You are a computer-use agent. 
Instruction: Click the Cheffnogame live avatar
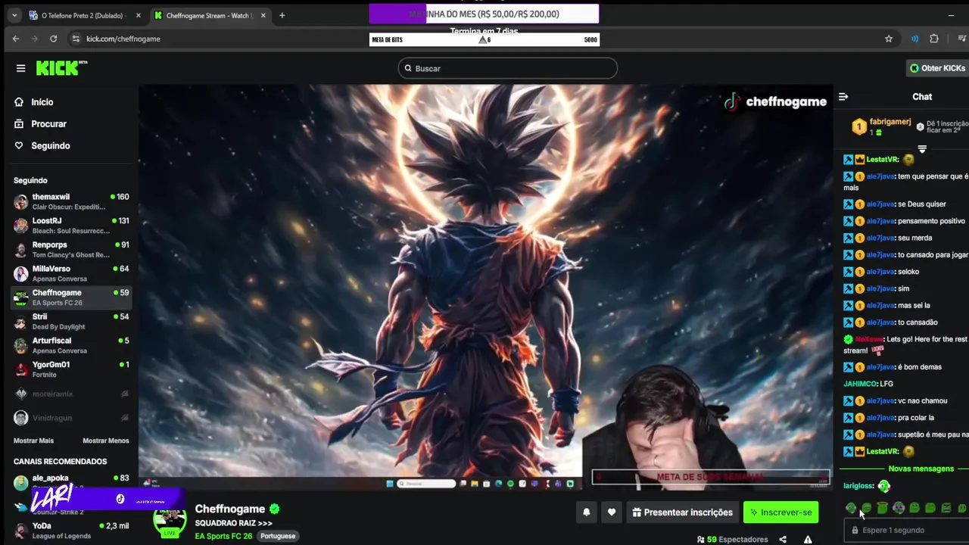[x=170, y=521]
